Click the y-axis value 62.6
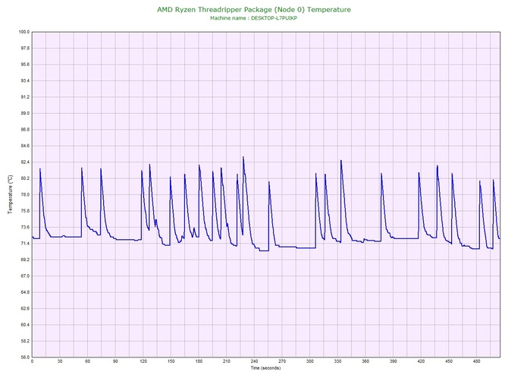 coord(25,308)
